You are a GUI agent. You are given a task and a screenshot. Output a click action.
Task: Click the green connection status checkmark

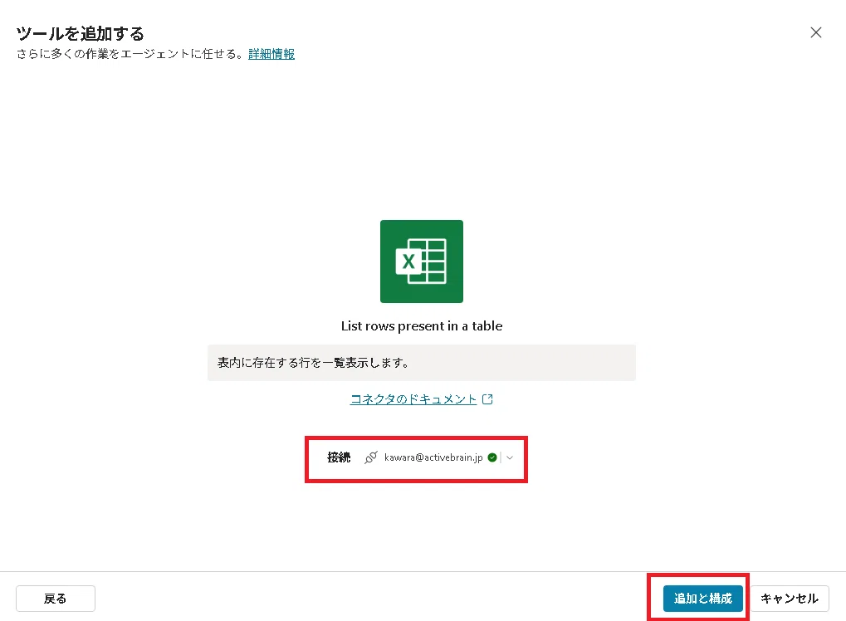point(492,457)
